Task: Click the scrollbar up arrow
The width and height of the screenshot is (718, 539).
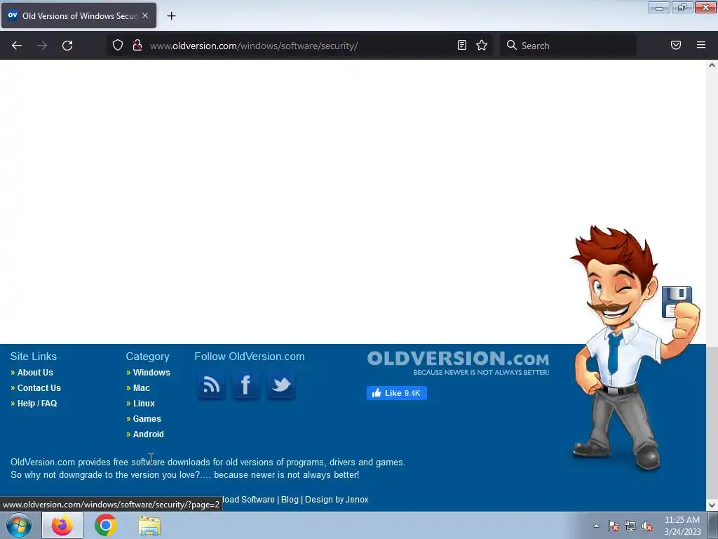Action: [712, 65]
